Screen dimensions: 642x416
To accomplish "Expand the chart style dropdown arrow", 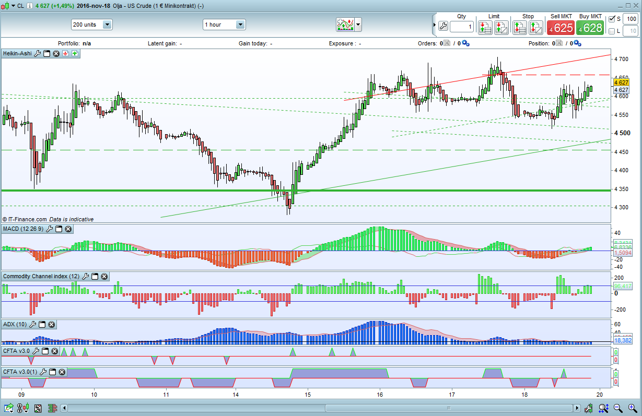I will click(358, 25).
